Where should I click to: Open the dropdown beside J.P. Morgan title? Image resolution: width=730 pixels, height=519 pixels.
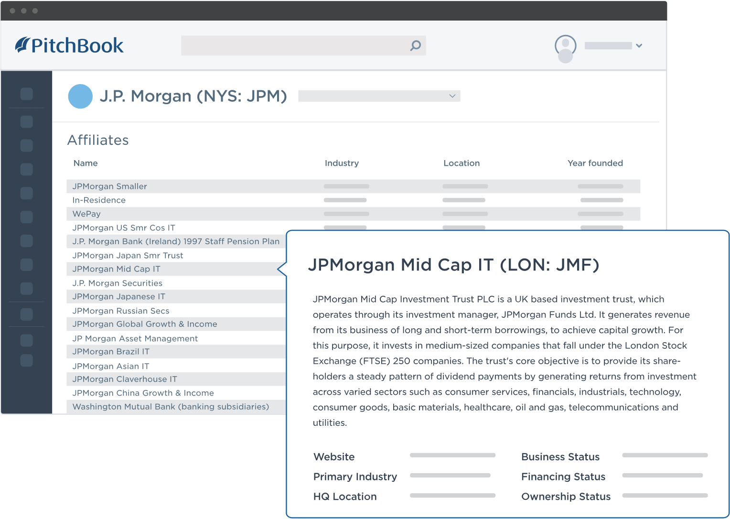(x=379, y=96)
